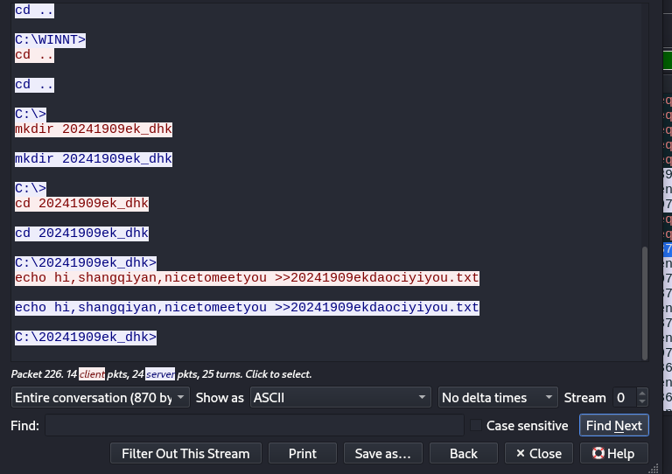The image size is (672, 474).
Task: Decrease the Stream number with down arrow
Action: (642, 402)
